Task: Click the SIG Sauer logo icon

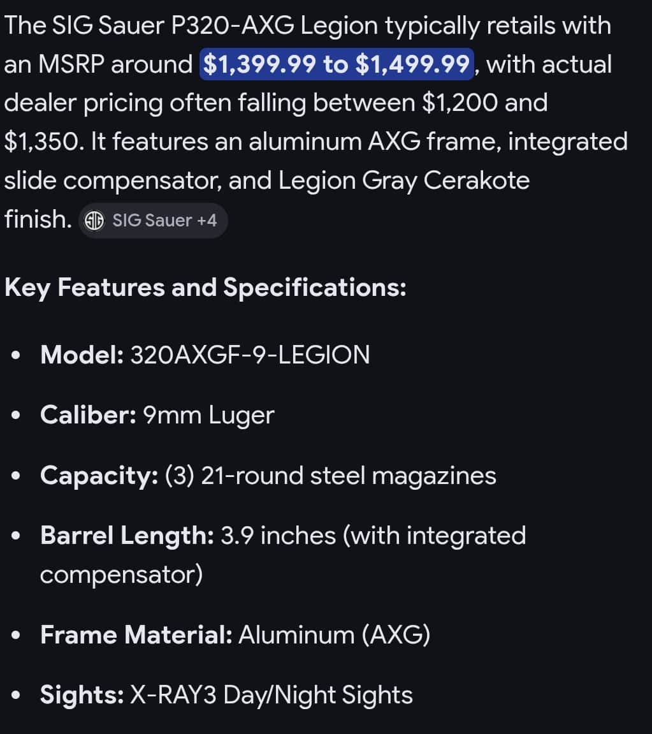Action: pyautogui.click(x=95, y=221)
